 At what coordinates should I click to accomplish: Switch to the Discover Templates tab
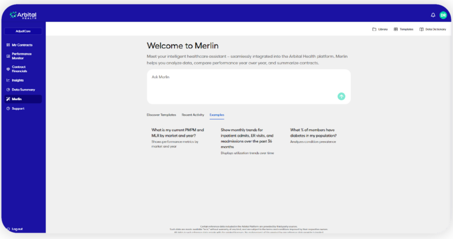click(x=161, y=115)
